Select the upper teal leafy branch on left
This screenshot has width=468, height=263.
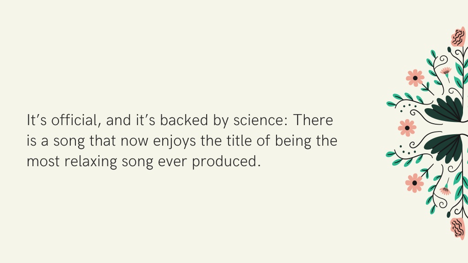pos(405,100)
